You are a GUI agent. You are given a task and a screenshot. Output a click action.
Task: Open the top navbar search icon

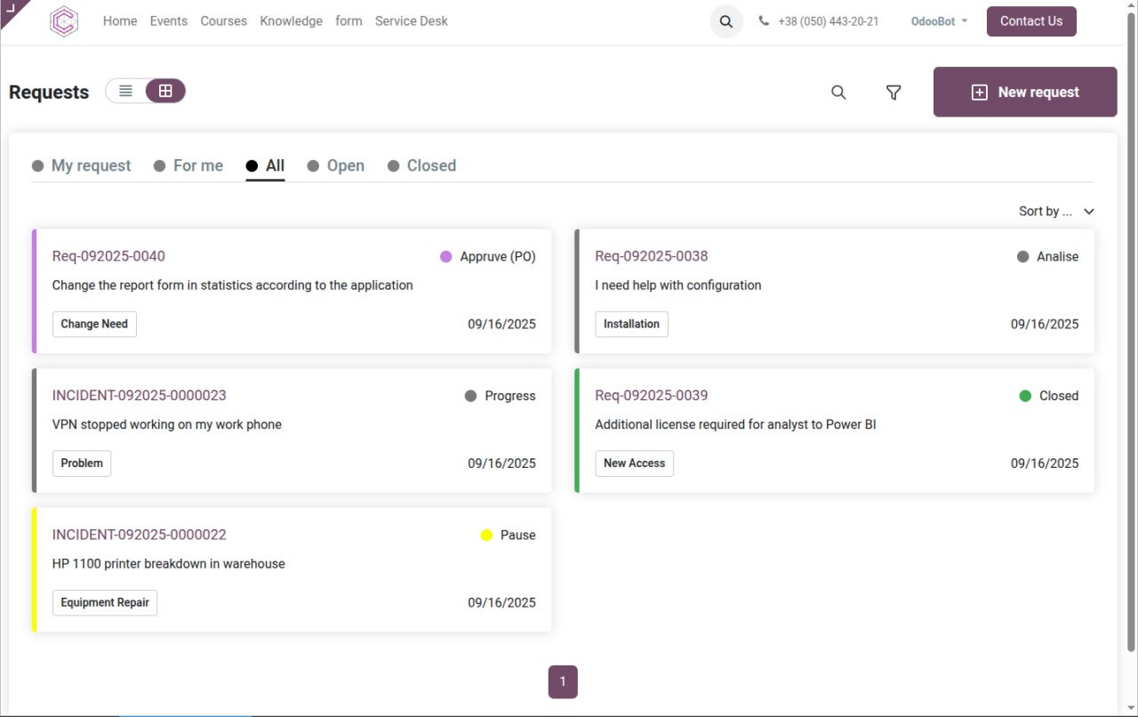[725, 21]
